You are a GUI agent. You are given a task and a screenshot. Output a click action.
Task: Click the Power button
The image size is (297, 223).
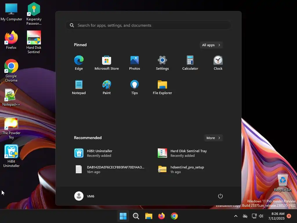[x=220, y=196]
